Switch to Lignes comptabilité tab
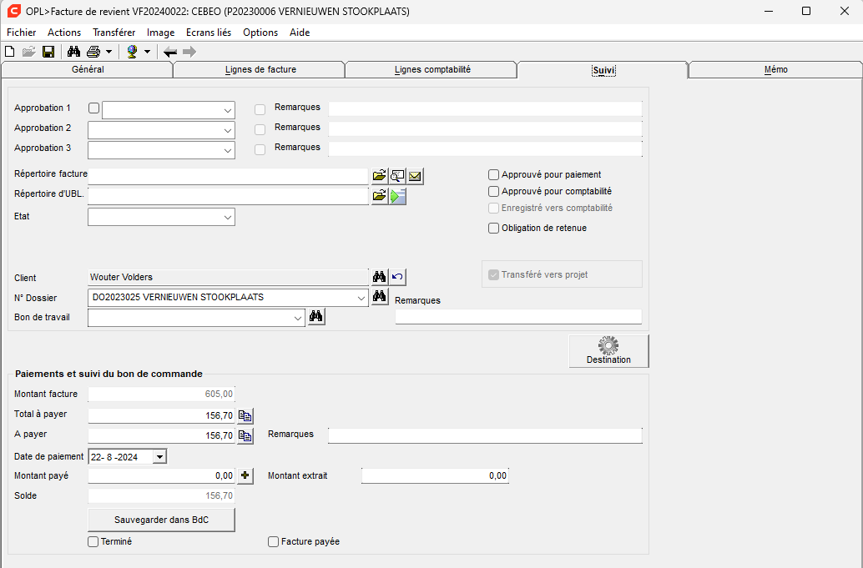863x568 pixels. click(x=432, y=70)
